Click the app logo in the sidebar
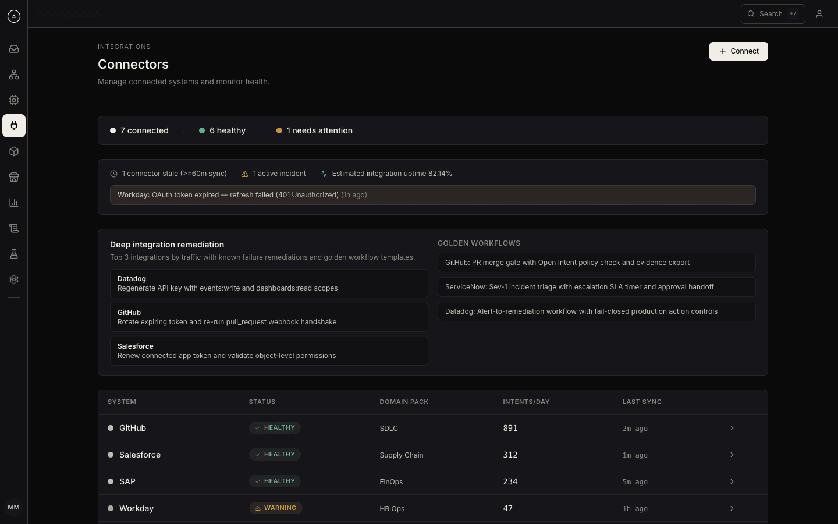The height and width of the screenshot is (524, 838). 14,16
